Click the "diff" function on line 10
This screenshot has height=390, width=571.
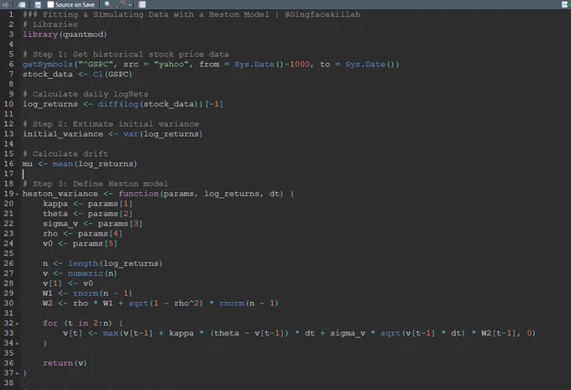click(107, 104)
